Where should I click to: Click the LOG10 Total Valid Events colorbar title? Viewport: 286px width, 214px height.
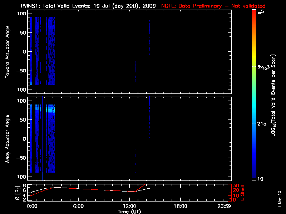275,96
